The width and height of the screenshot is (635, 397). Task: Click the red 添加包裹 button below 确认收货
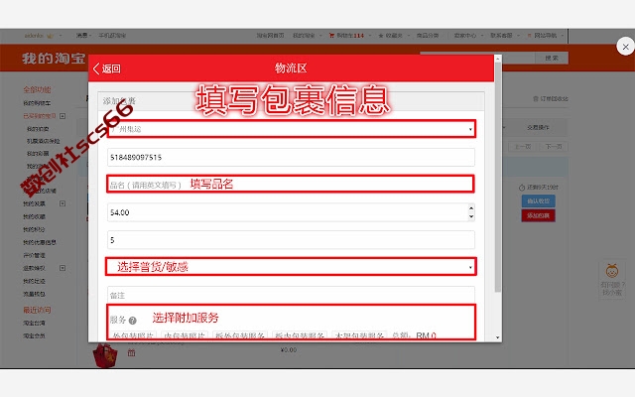538,215
